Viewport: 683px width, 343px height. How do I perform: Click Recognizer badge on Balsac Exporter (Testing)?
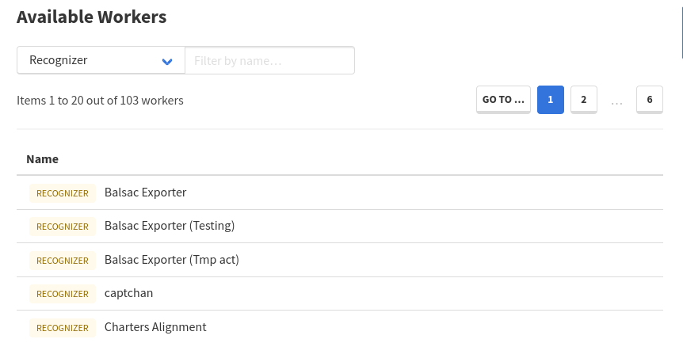point(63,227)
